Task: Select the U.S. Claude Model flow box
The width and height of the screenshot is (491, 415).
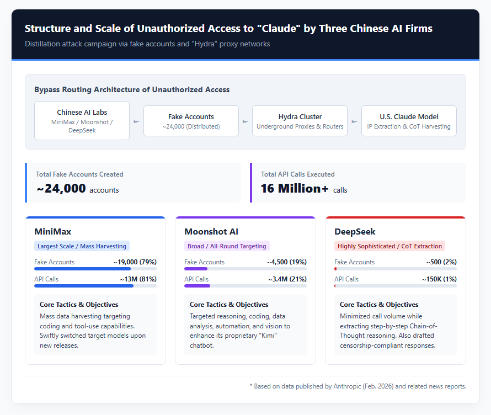Action: click(x=409, y=121)
